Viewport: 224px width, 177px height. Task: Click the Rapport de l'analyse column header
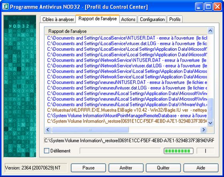pyautogui.click(x=126, y=31)
